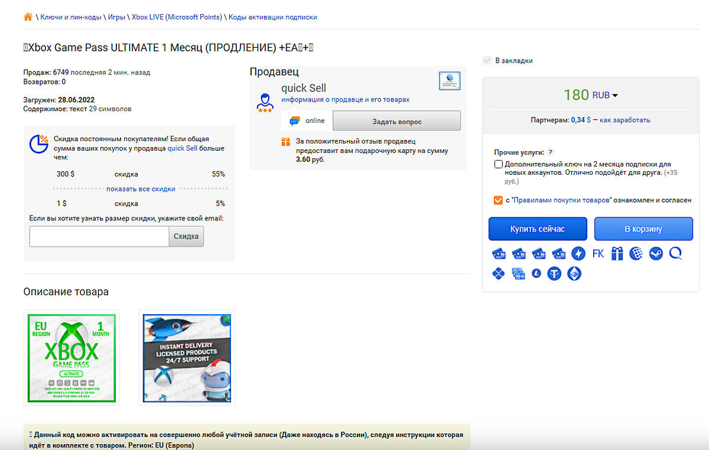Viewport: 709px width, 450px height.
Task: Click the email input field for discount
Action: coord(99,236)
